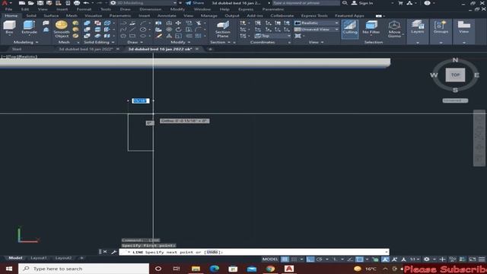Click the TOP face of the ViewCube

(455, 75)
